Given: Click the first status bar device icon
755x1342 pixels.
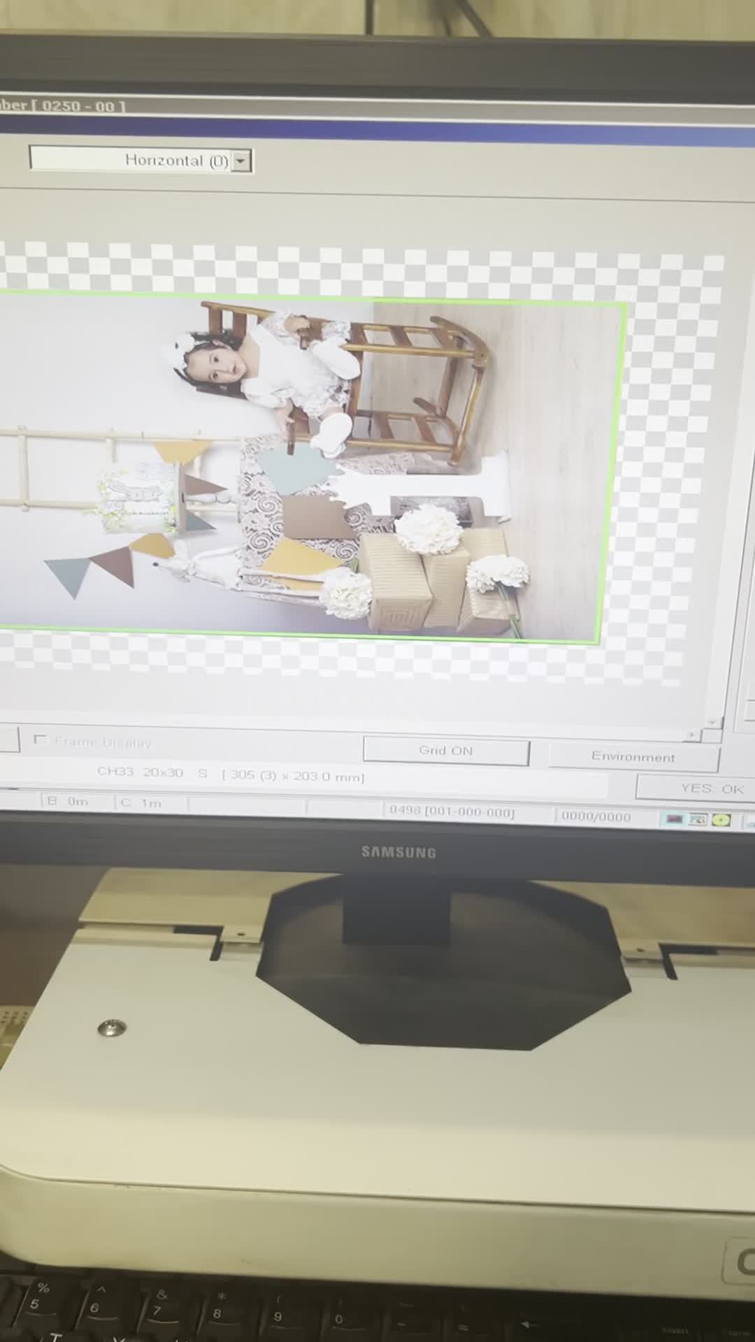Looking at the screenshot, I should (674, 818).
